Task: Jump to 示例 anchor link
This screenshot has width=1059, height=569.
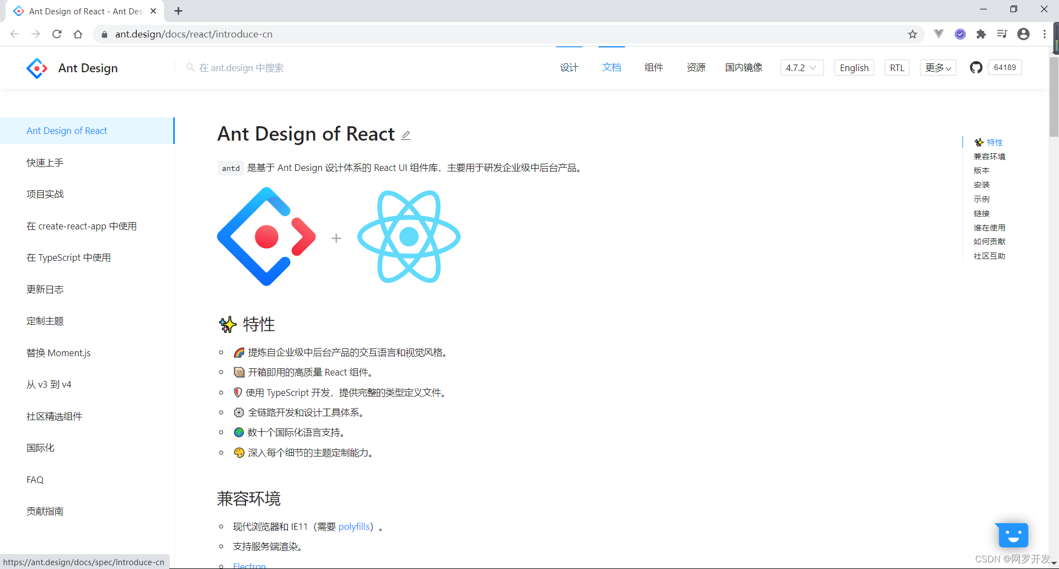Action: pos(982,199)
